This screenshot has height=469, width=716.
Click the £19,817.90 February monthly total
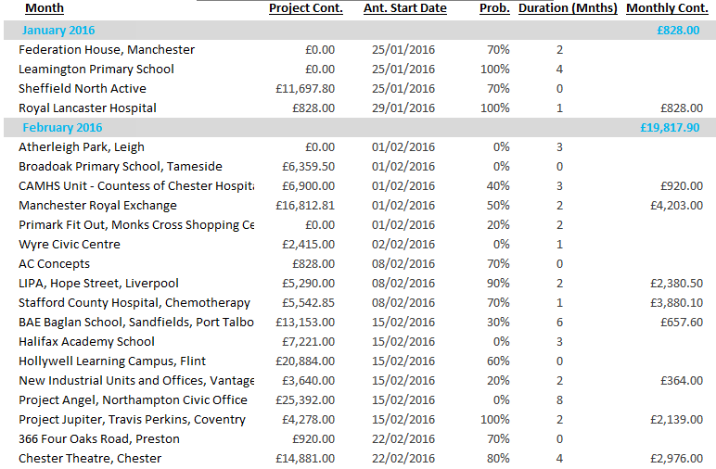coord(670,128)
